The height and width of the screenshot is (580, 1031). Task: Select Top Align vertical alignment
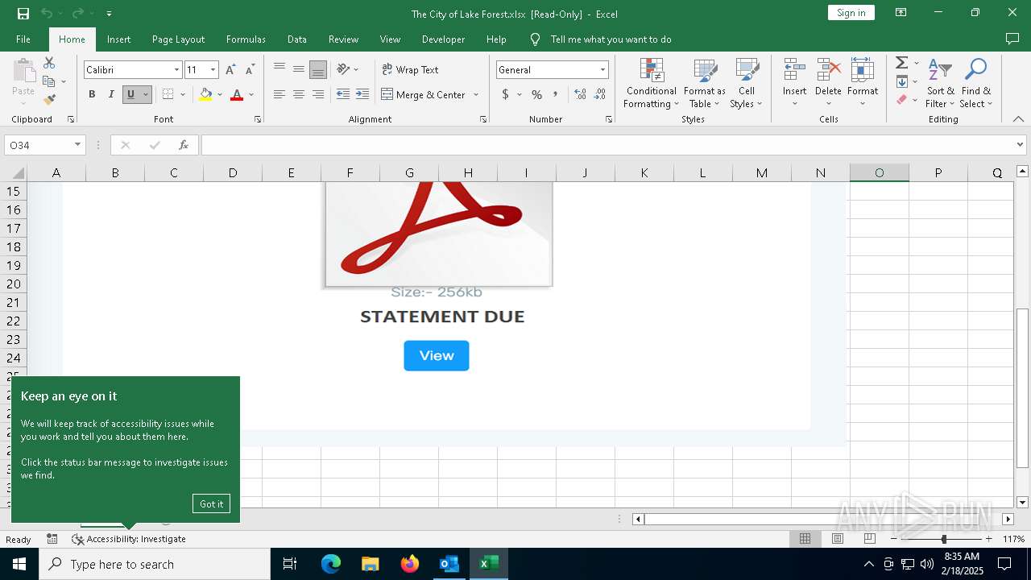279,70
